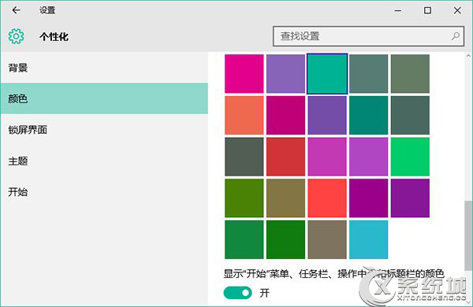Maximize the 设置 window
This screenshot has width=473, height=307.
click(427, 10)
